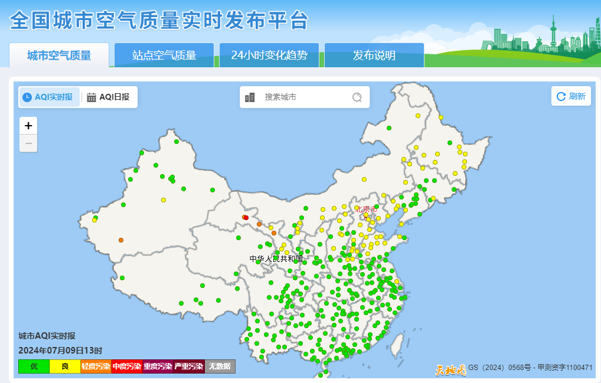
Task: Zoom out the map with minus button
Action: point(28,143)
